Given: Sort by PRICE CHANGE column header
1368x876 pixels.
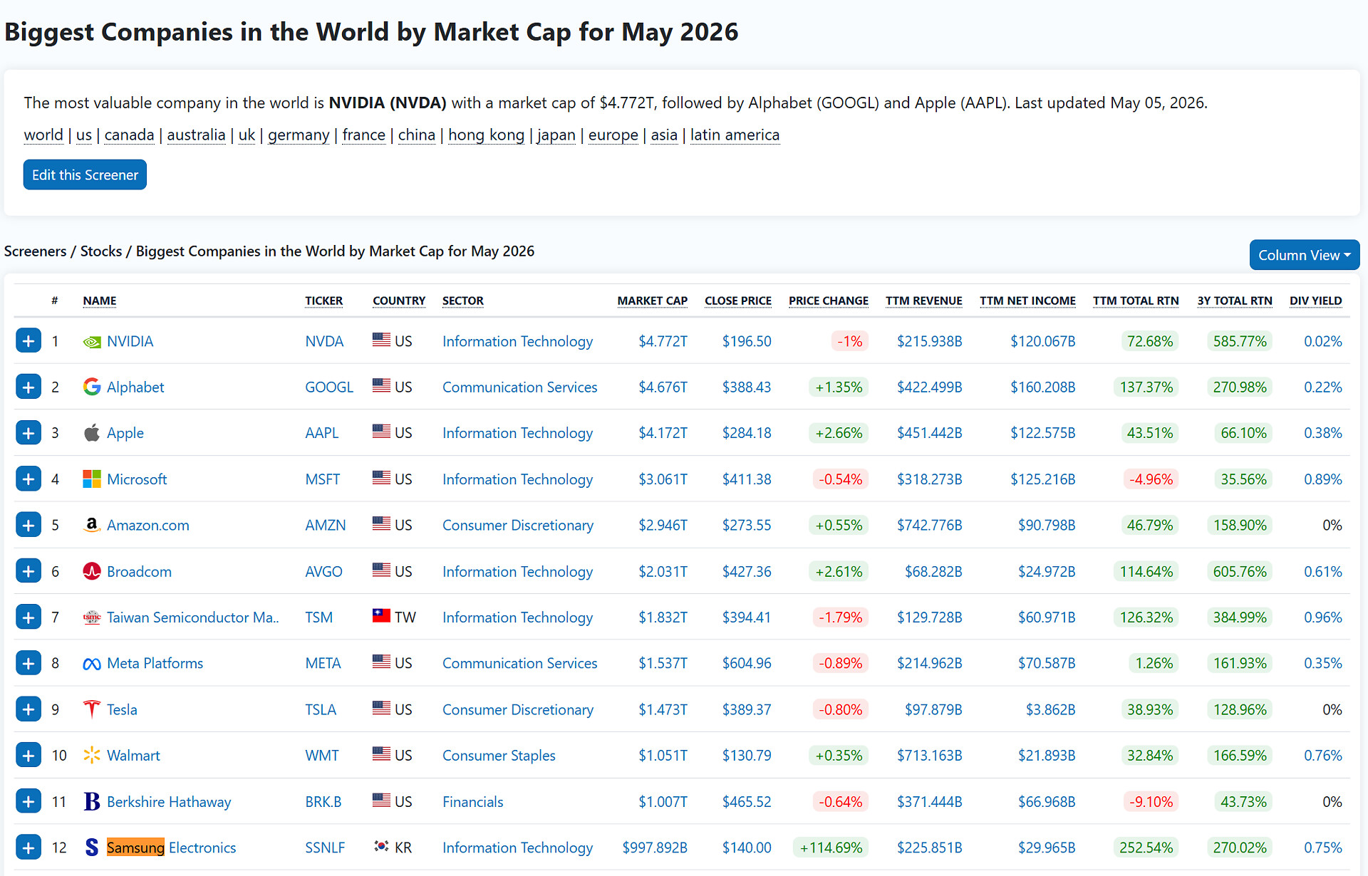Looking at the screenshot, I should click(x=829, y=301).
